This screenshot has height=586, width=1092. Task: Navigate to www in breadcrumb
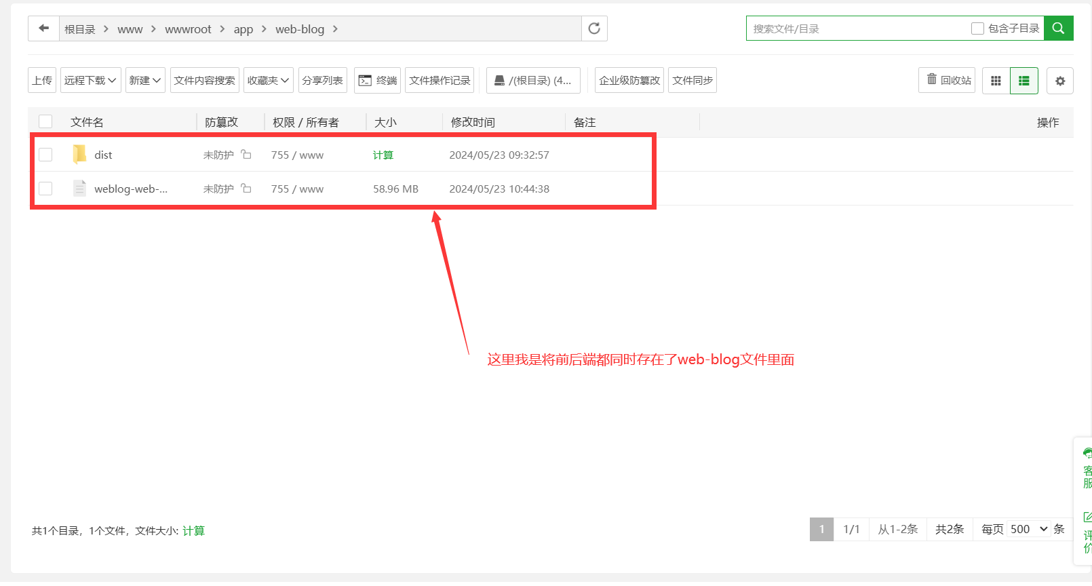point(130,29)
